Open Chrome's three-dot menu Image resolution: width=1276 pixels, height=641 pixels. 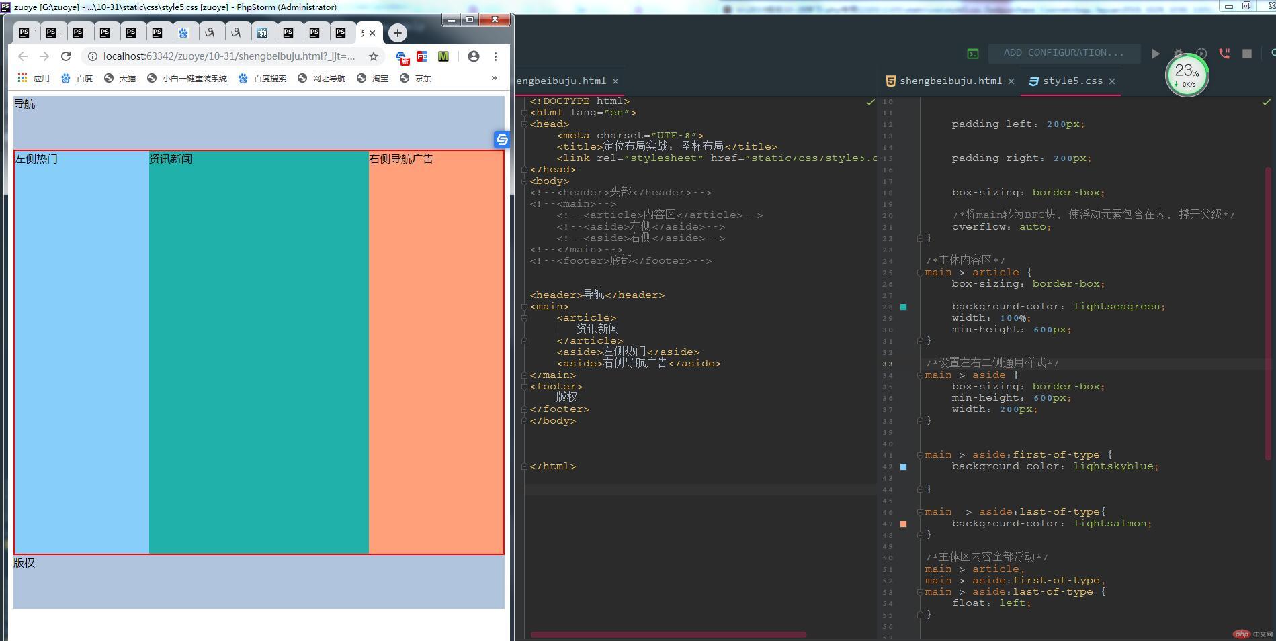(x=495, y=56)
